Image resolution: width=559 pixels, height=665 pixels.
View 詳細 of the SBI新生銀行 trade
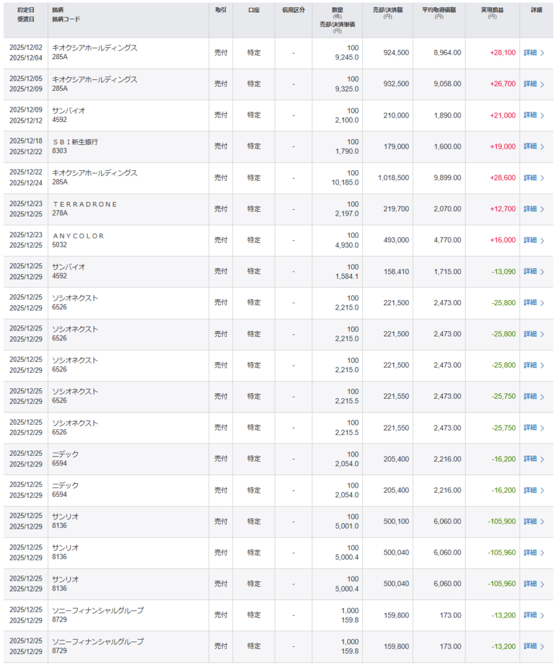(x=530, y=147)
